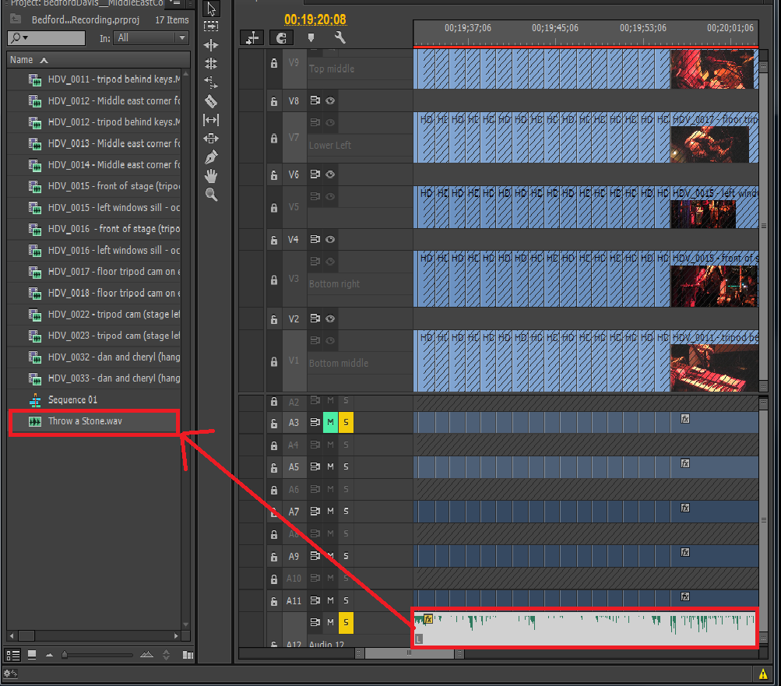Image resolution: width=781 pixels, height=686 pixels.
Task: Open timeline settings via the wrench icon
Action: coord(339,37)
